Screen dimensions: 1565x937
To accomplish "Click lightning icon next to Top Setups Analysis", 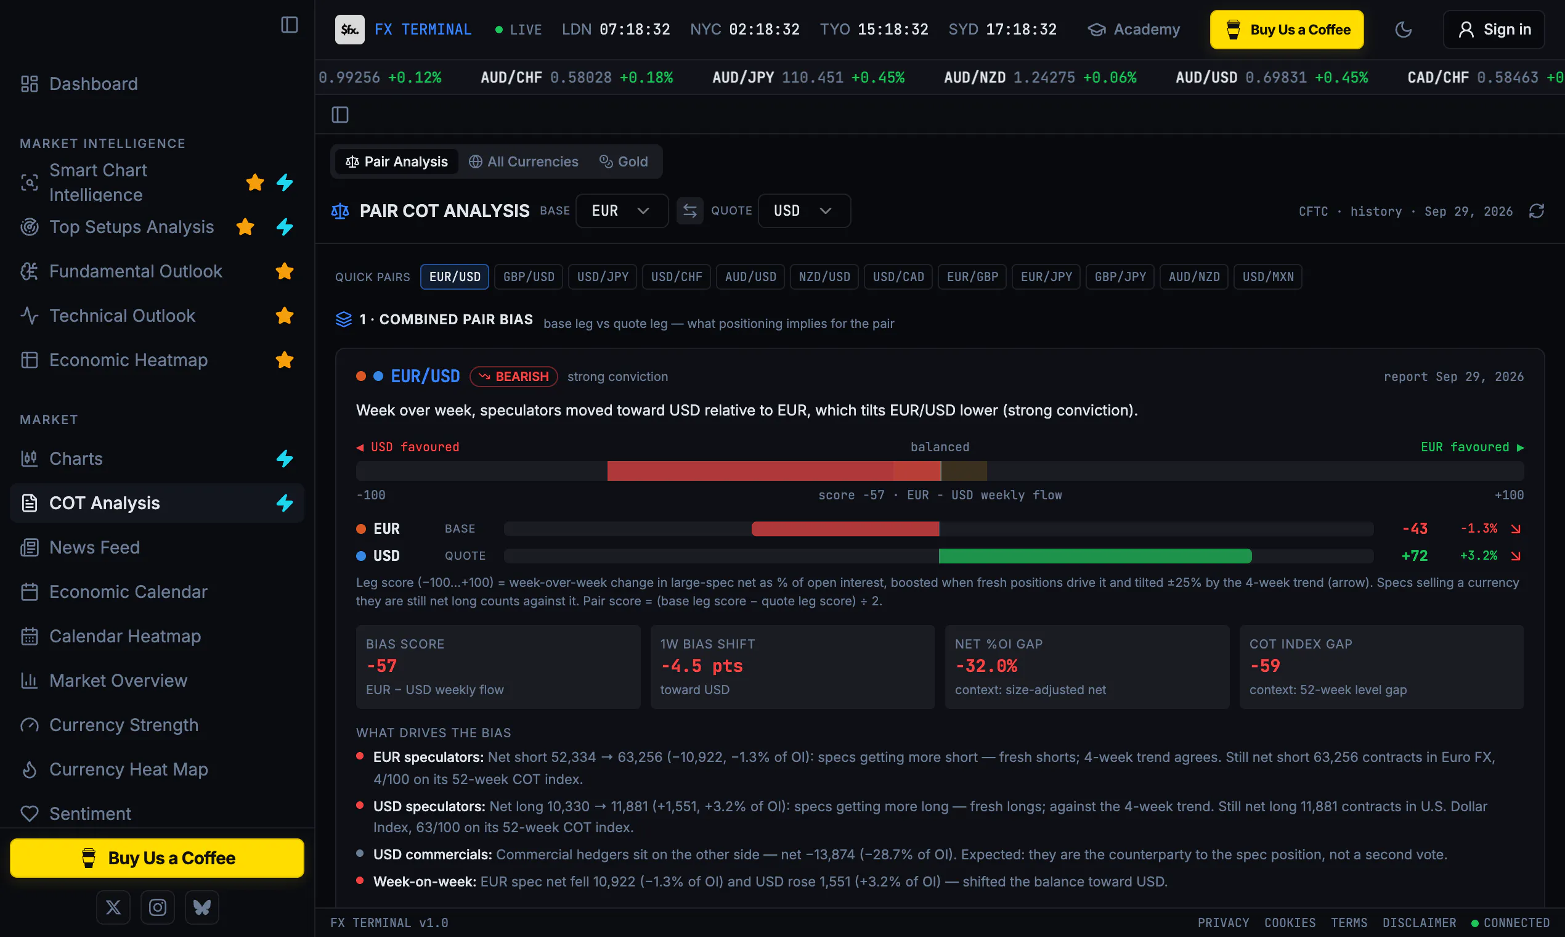I will pos(285,227).
